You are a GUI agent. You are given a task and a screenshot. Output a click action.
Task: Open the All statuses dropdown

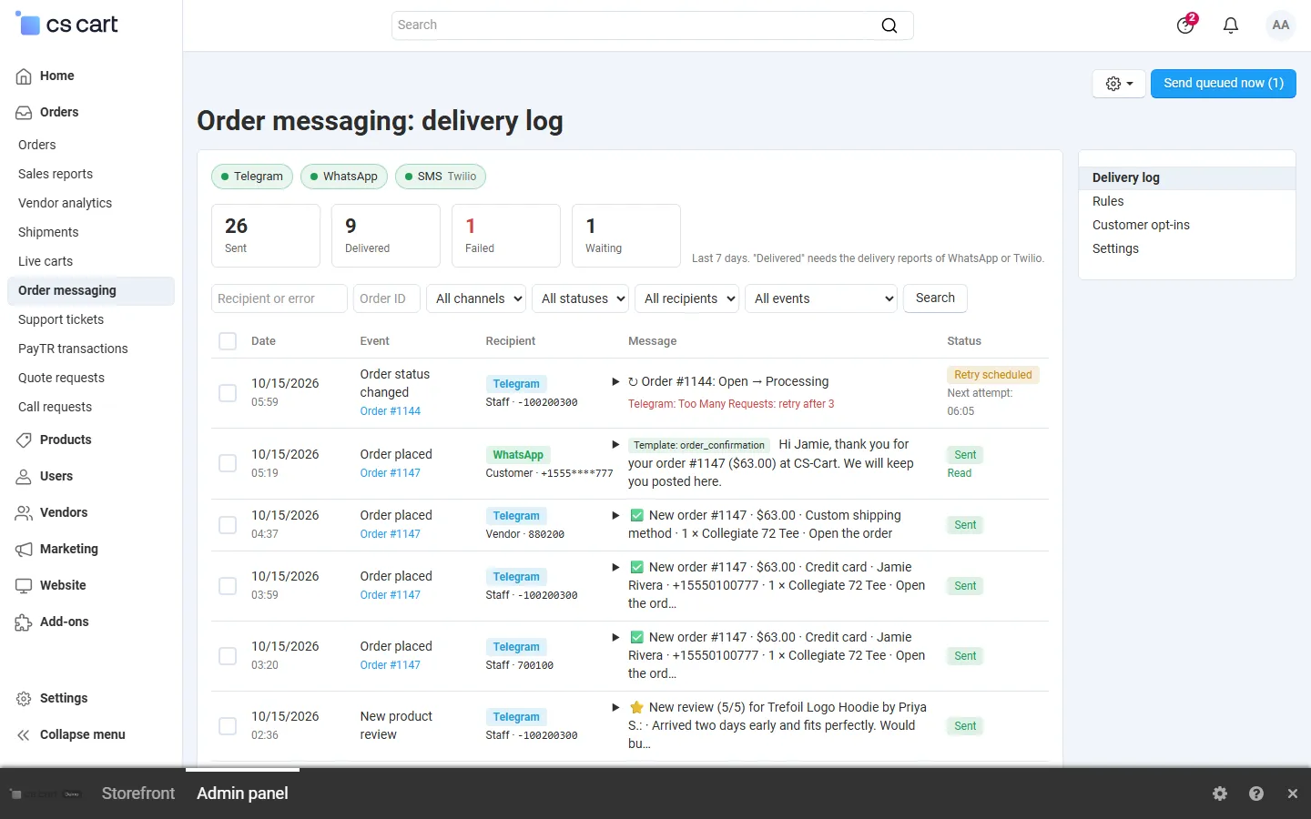click(x=582, y=298)
